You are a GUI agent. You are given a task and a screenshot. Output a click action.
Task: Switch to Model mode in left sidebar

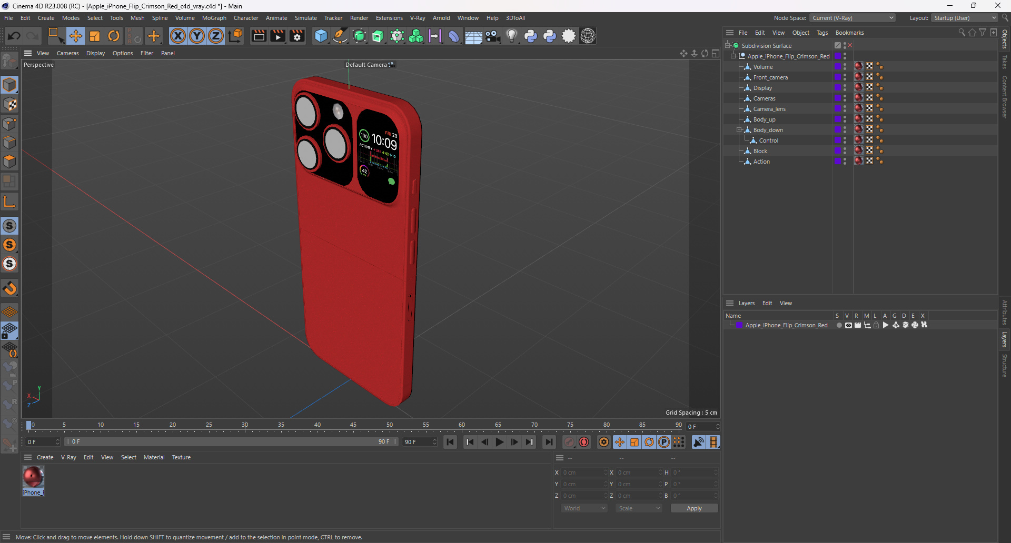[9, 85]
